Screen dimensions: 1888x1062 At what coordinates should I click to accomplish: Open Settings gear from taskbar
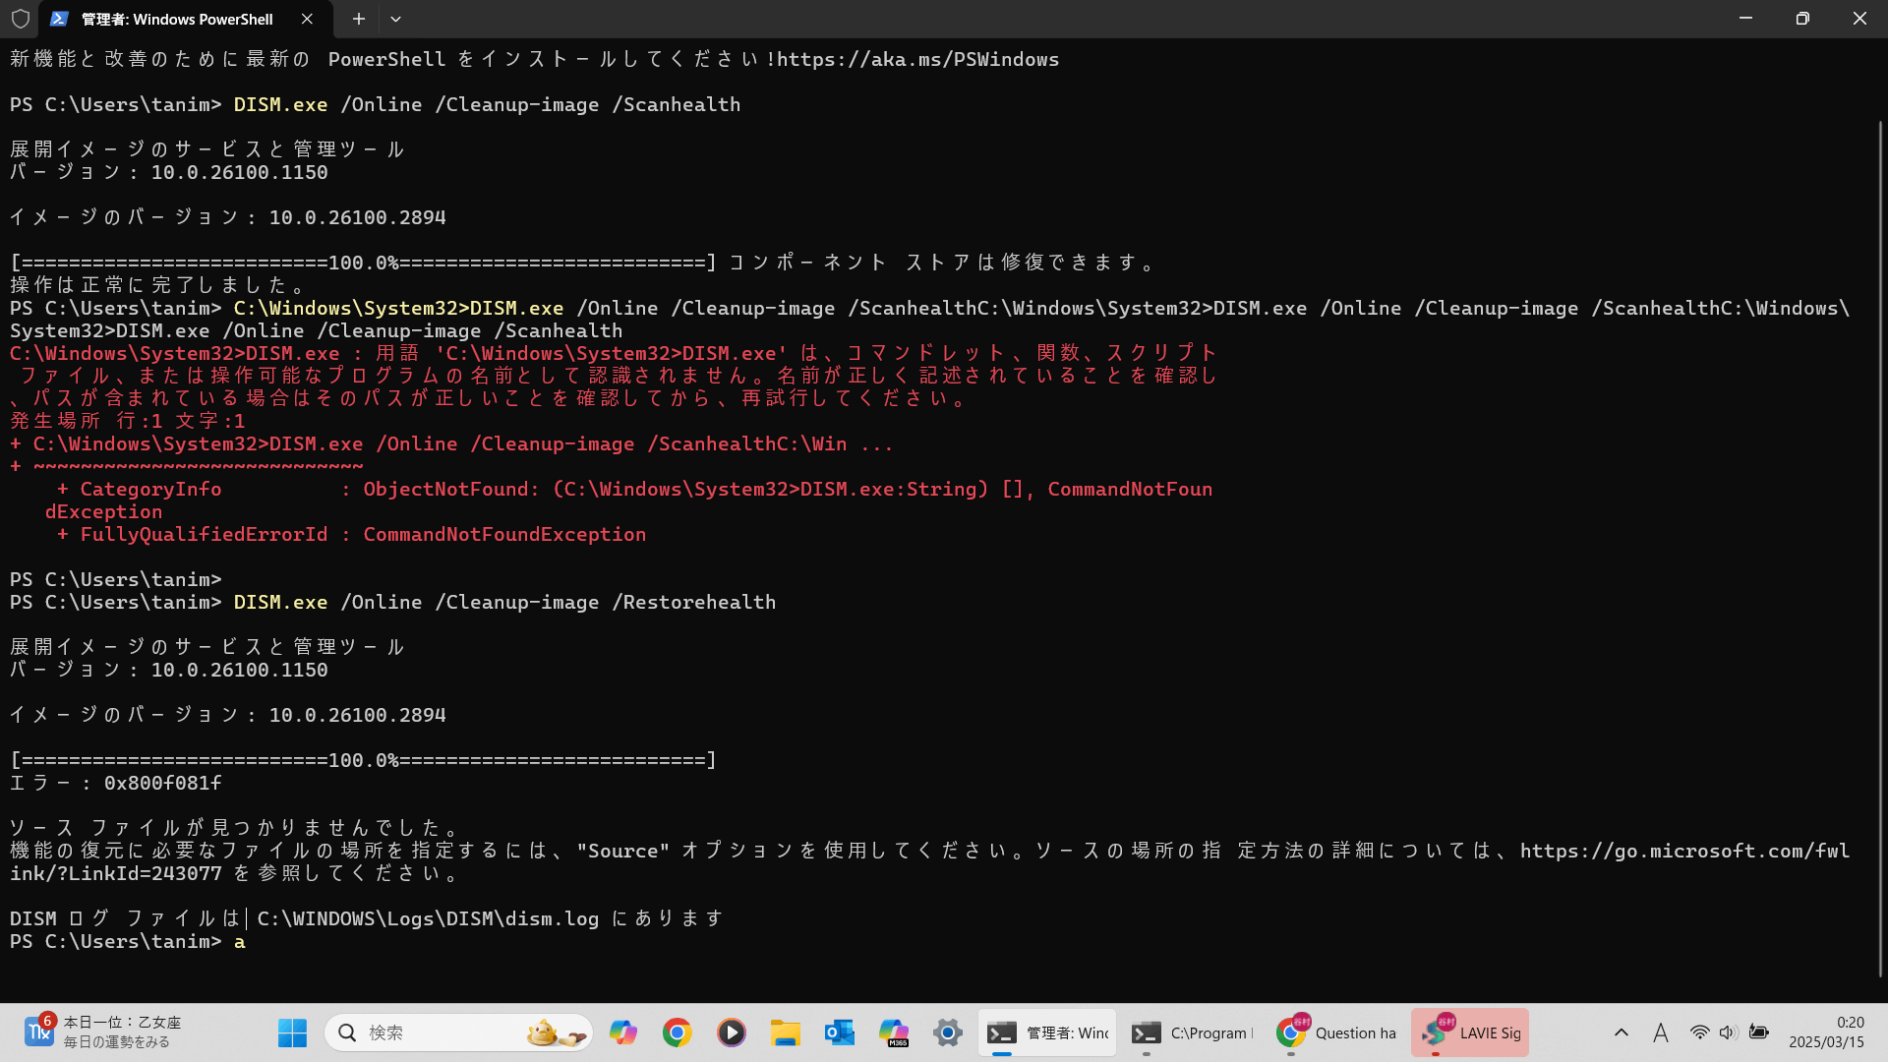click(947, 1032)
